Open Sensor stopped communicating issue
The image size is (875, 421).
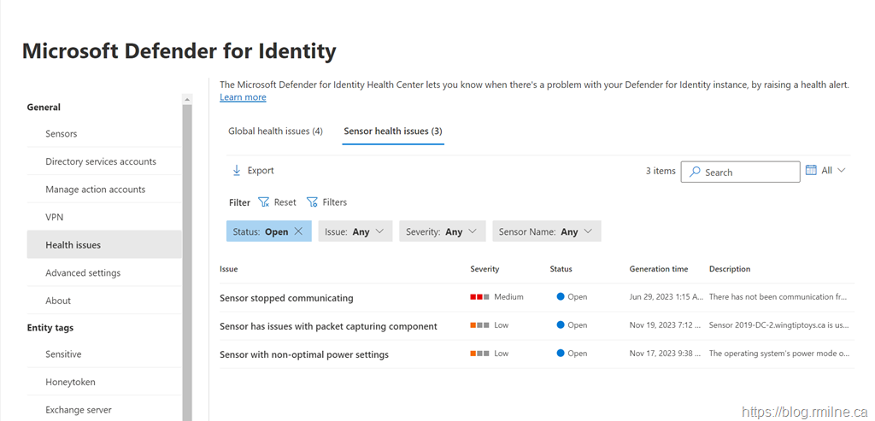(x=286, y=298)
